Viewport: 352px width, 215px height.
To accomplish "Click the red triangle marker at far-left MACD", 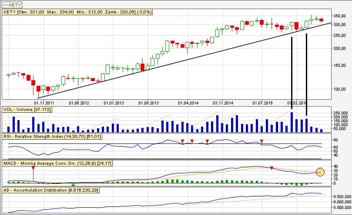I will pyautogui.click(x=33, y=168).
